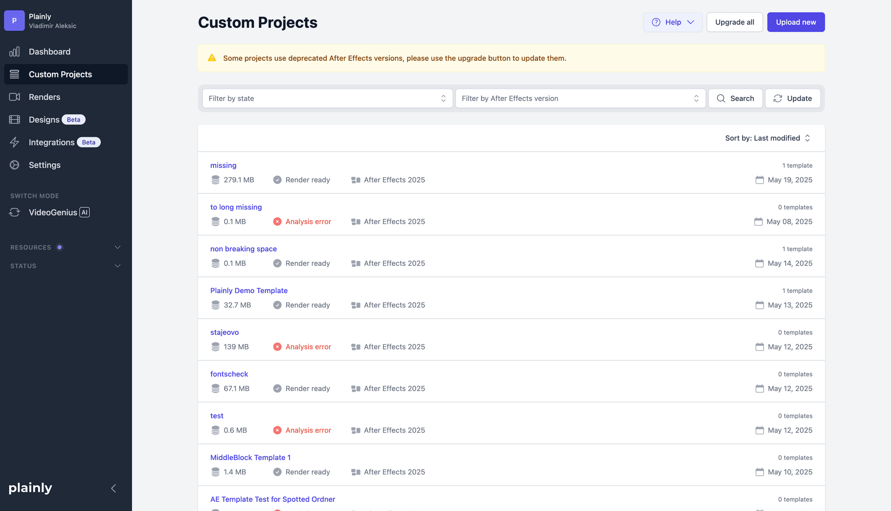The width and height of the screenshot is (891, 511).
Task: Expand the RESOURCES section
Action: (x=117, y=247)
